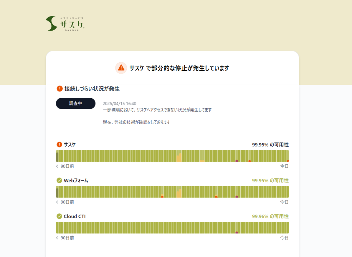Select the Cloud CTI service name
Screen dimensions: 352x257
coord(74,216)
